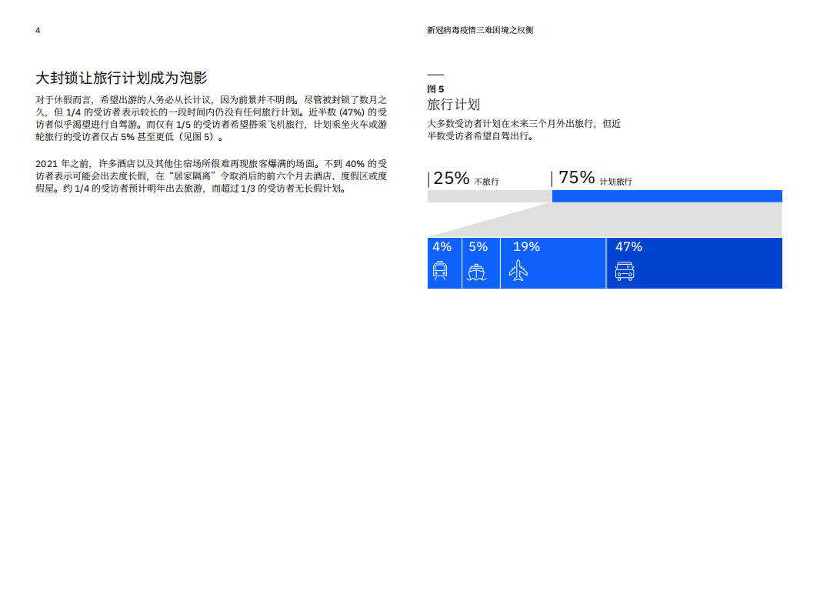Screen dimensions: 820x615
Task: Click the blue 75% progress bar
Action: (666, 196)
